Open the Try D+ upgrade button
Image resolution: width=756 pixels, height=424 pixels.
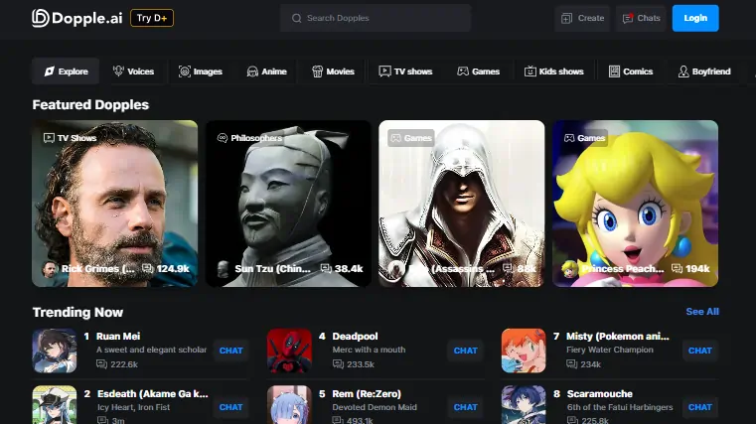point(152,18)
